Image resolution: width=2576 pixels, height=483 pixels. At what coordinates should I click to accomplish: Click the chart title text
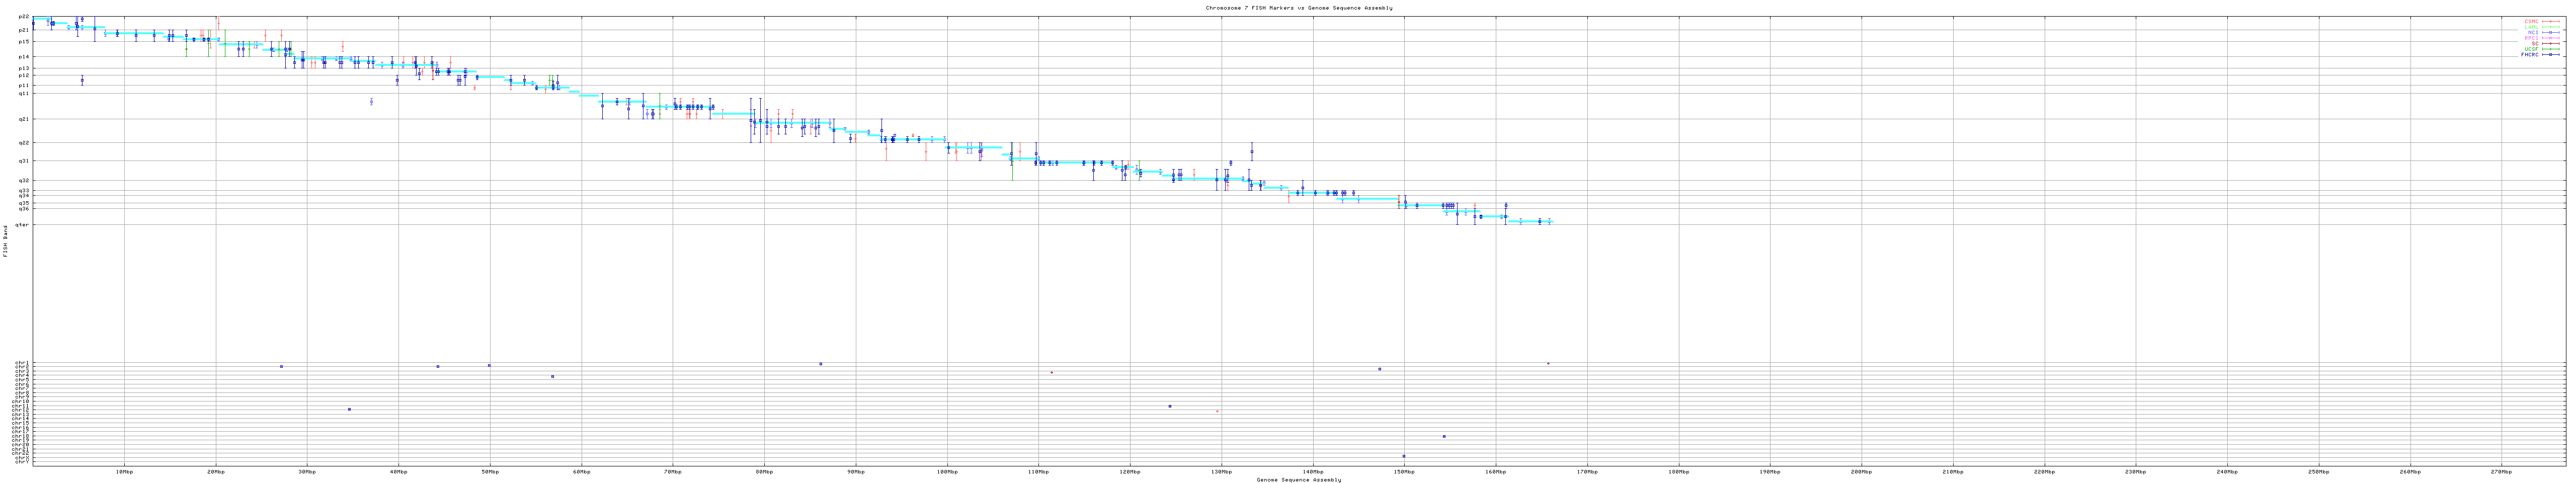(x=1298, y=8)
